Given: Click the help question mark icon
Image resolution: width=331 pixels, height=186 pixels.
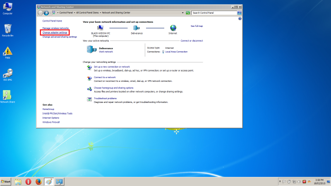Looking at the screenshot, I should click(x=240, y=19).
